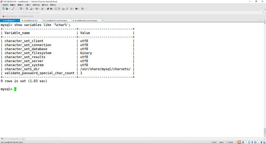Toggle the 英 language mode indicator

tap(243, 142)
